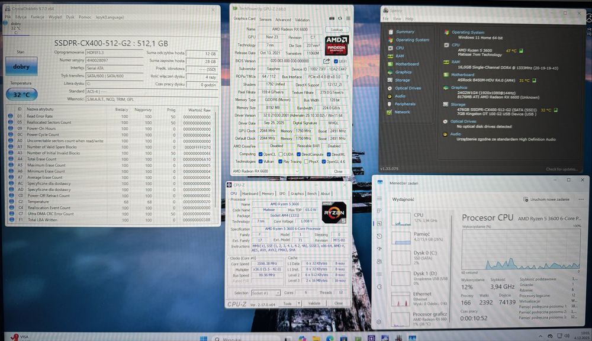This screenshot has width=592, height=341.
Task: Select Power-On Hours row in CrystalDiskInfo
Action: point(110,128)
